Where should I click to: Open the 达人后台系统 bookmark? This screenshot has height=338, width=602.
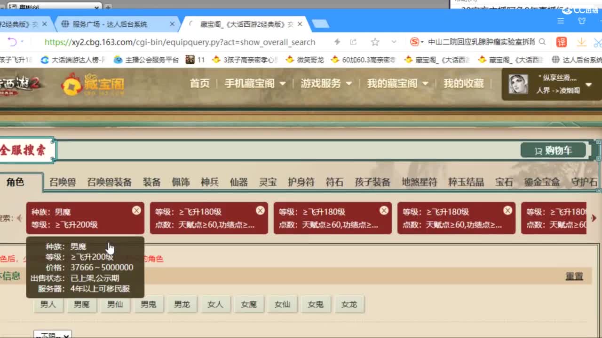pyautogui.click(x=577, y=60)
